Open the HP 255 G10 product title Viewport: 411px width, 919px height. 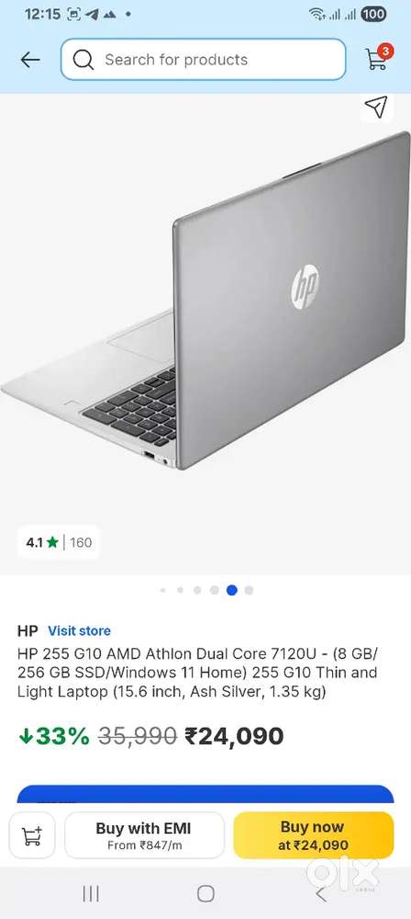pos(197,673)
